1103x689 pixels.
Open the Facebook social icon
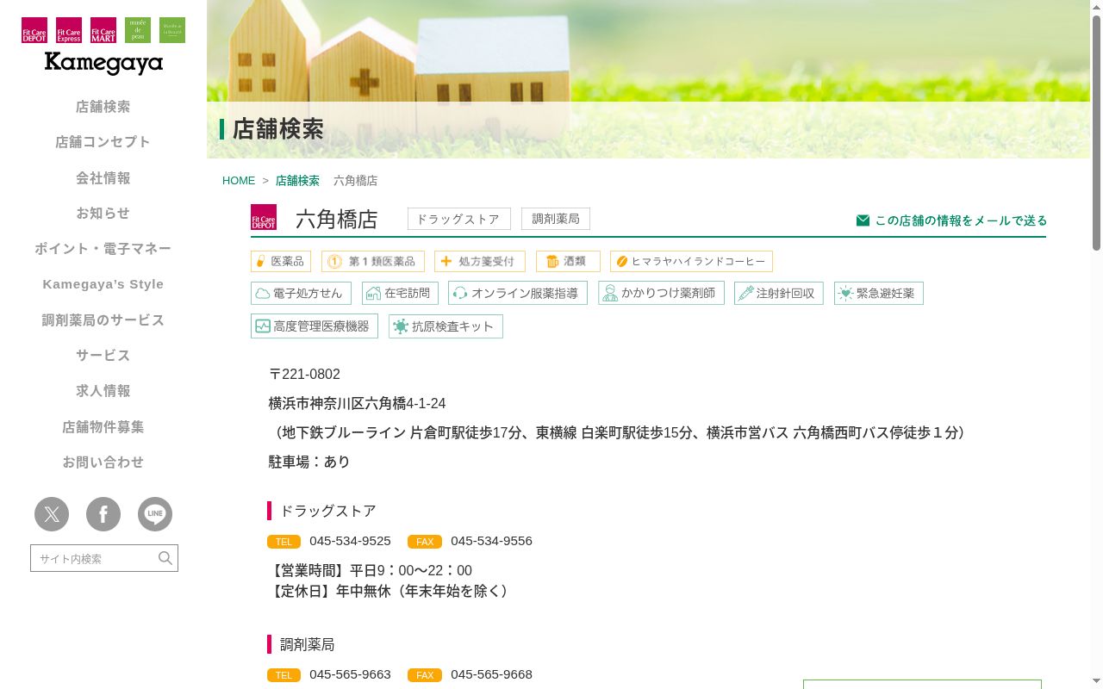(x=103, y=514)
